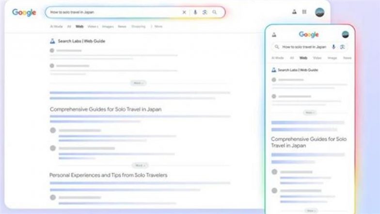Screen dimensions: 380x214
Task: Start voice search with the desktop microphone icon
Action: click(x=195, y=12)
